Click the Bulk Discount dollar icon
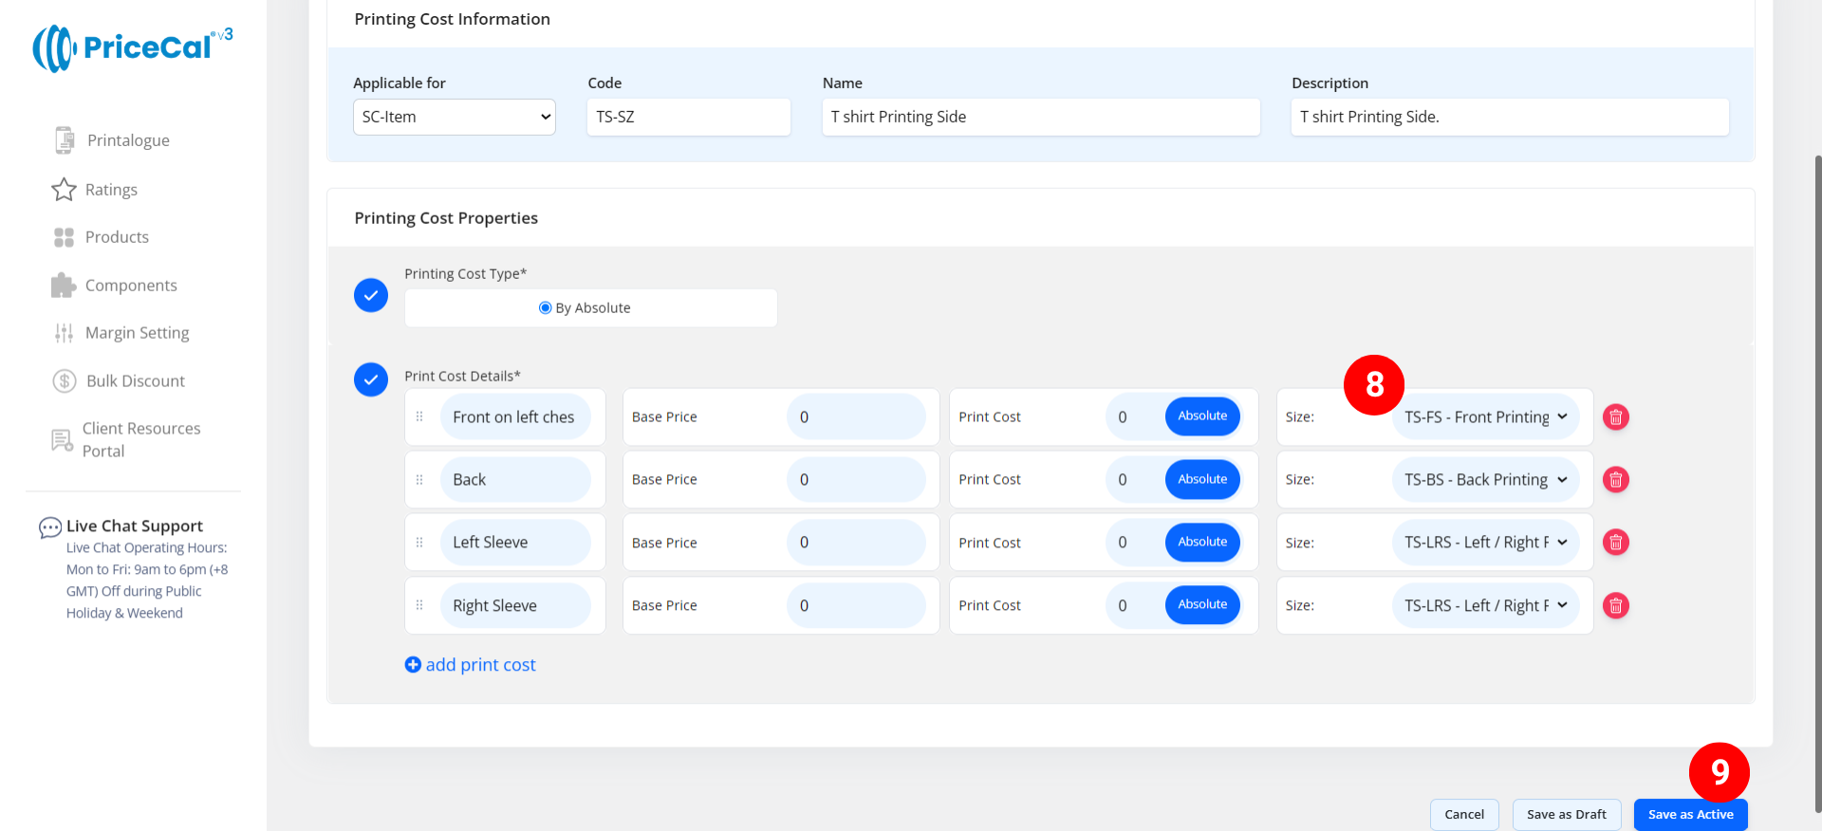The image size is (1822, 831). pos(64,381)
